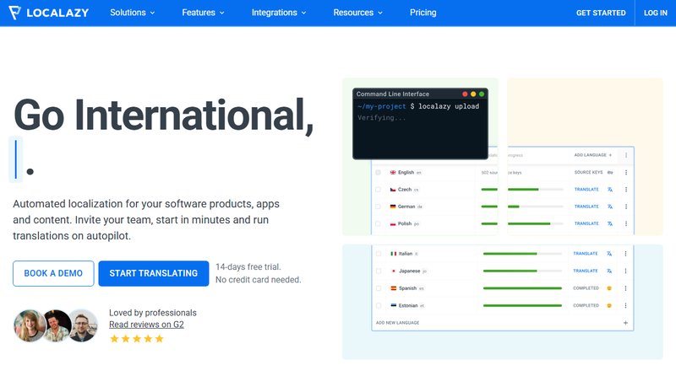Click the Start Translating button
676x376 pixels.
coord(153,273)
